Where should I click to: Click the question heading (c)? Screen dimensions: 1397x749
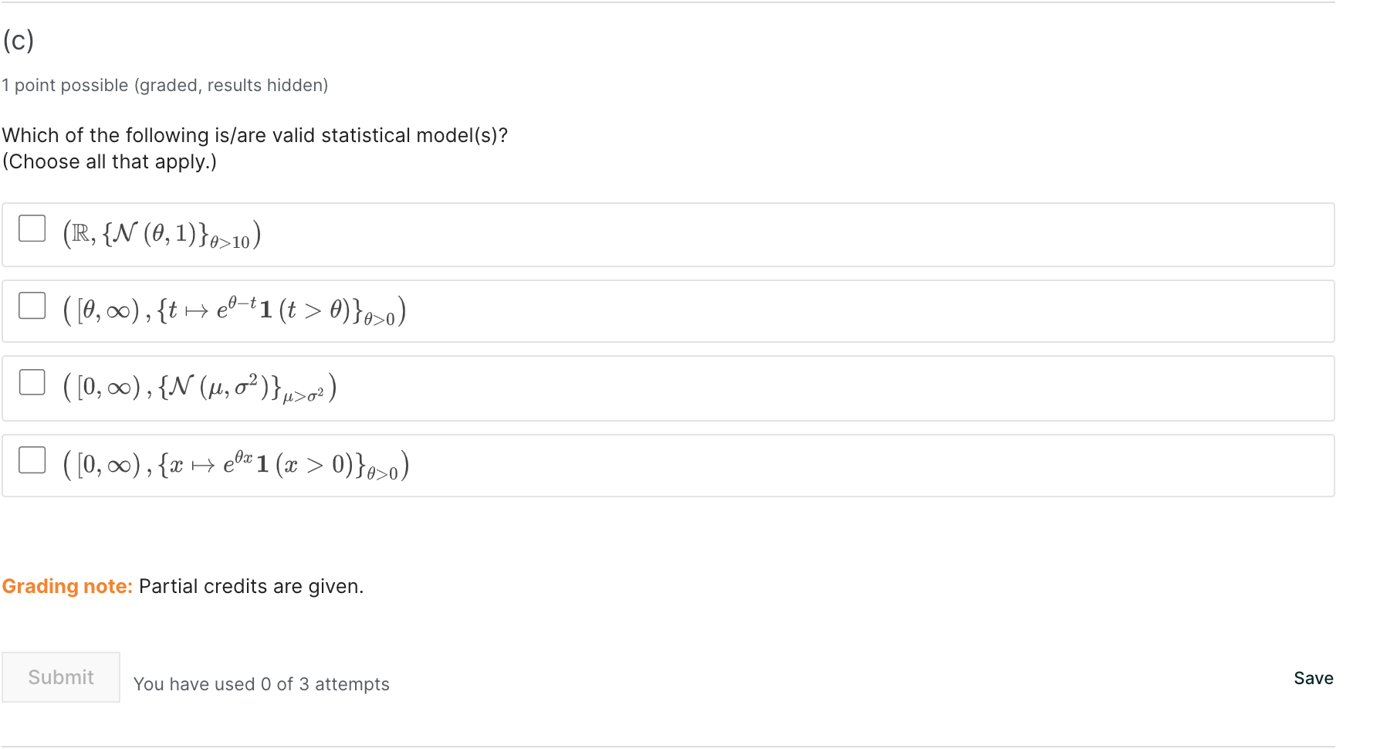tap(18, 40)
